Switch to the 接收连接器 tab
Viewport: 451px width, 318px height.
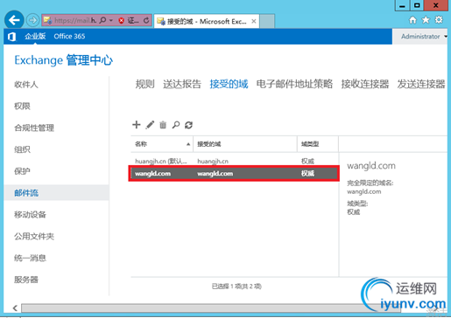(x=365, y=84)
